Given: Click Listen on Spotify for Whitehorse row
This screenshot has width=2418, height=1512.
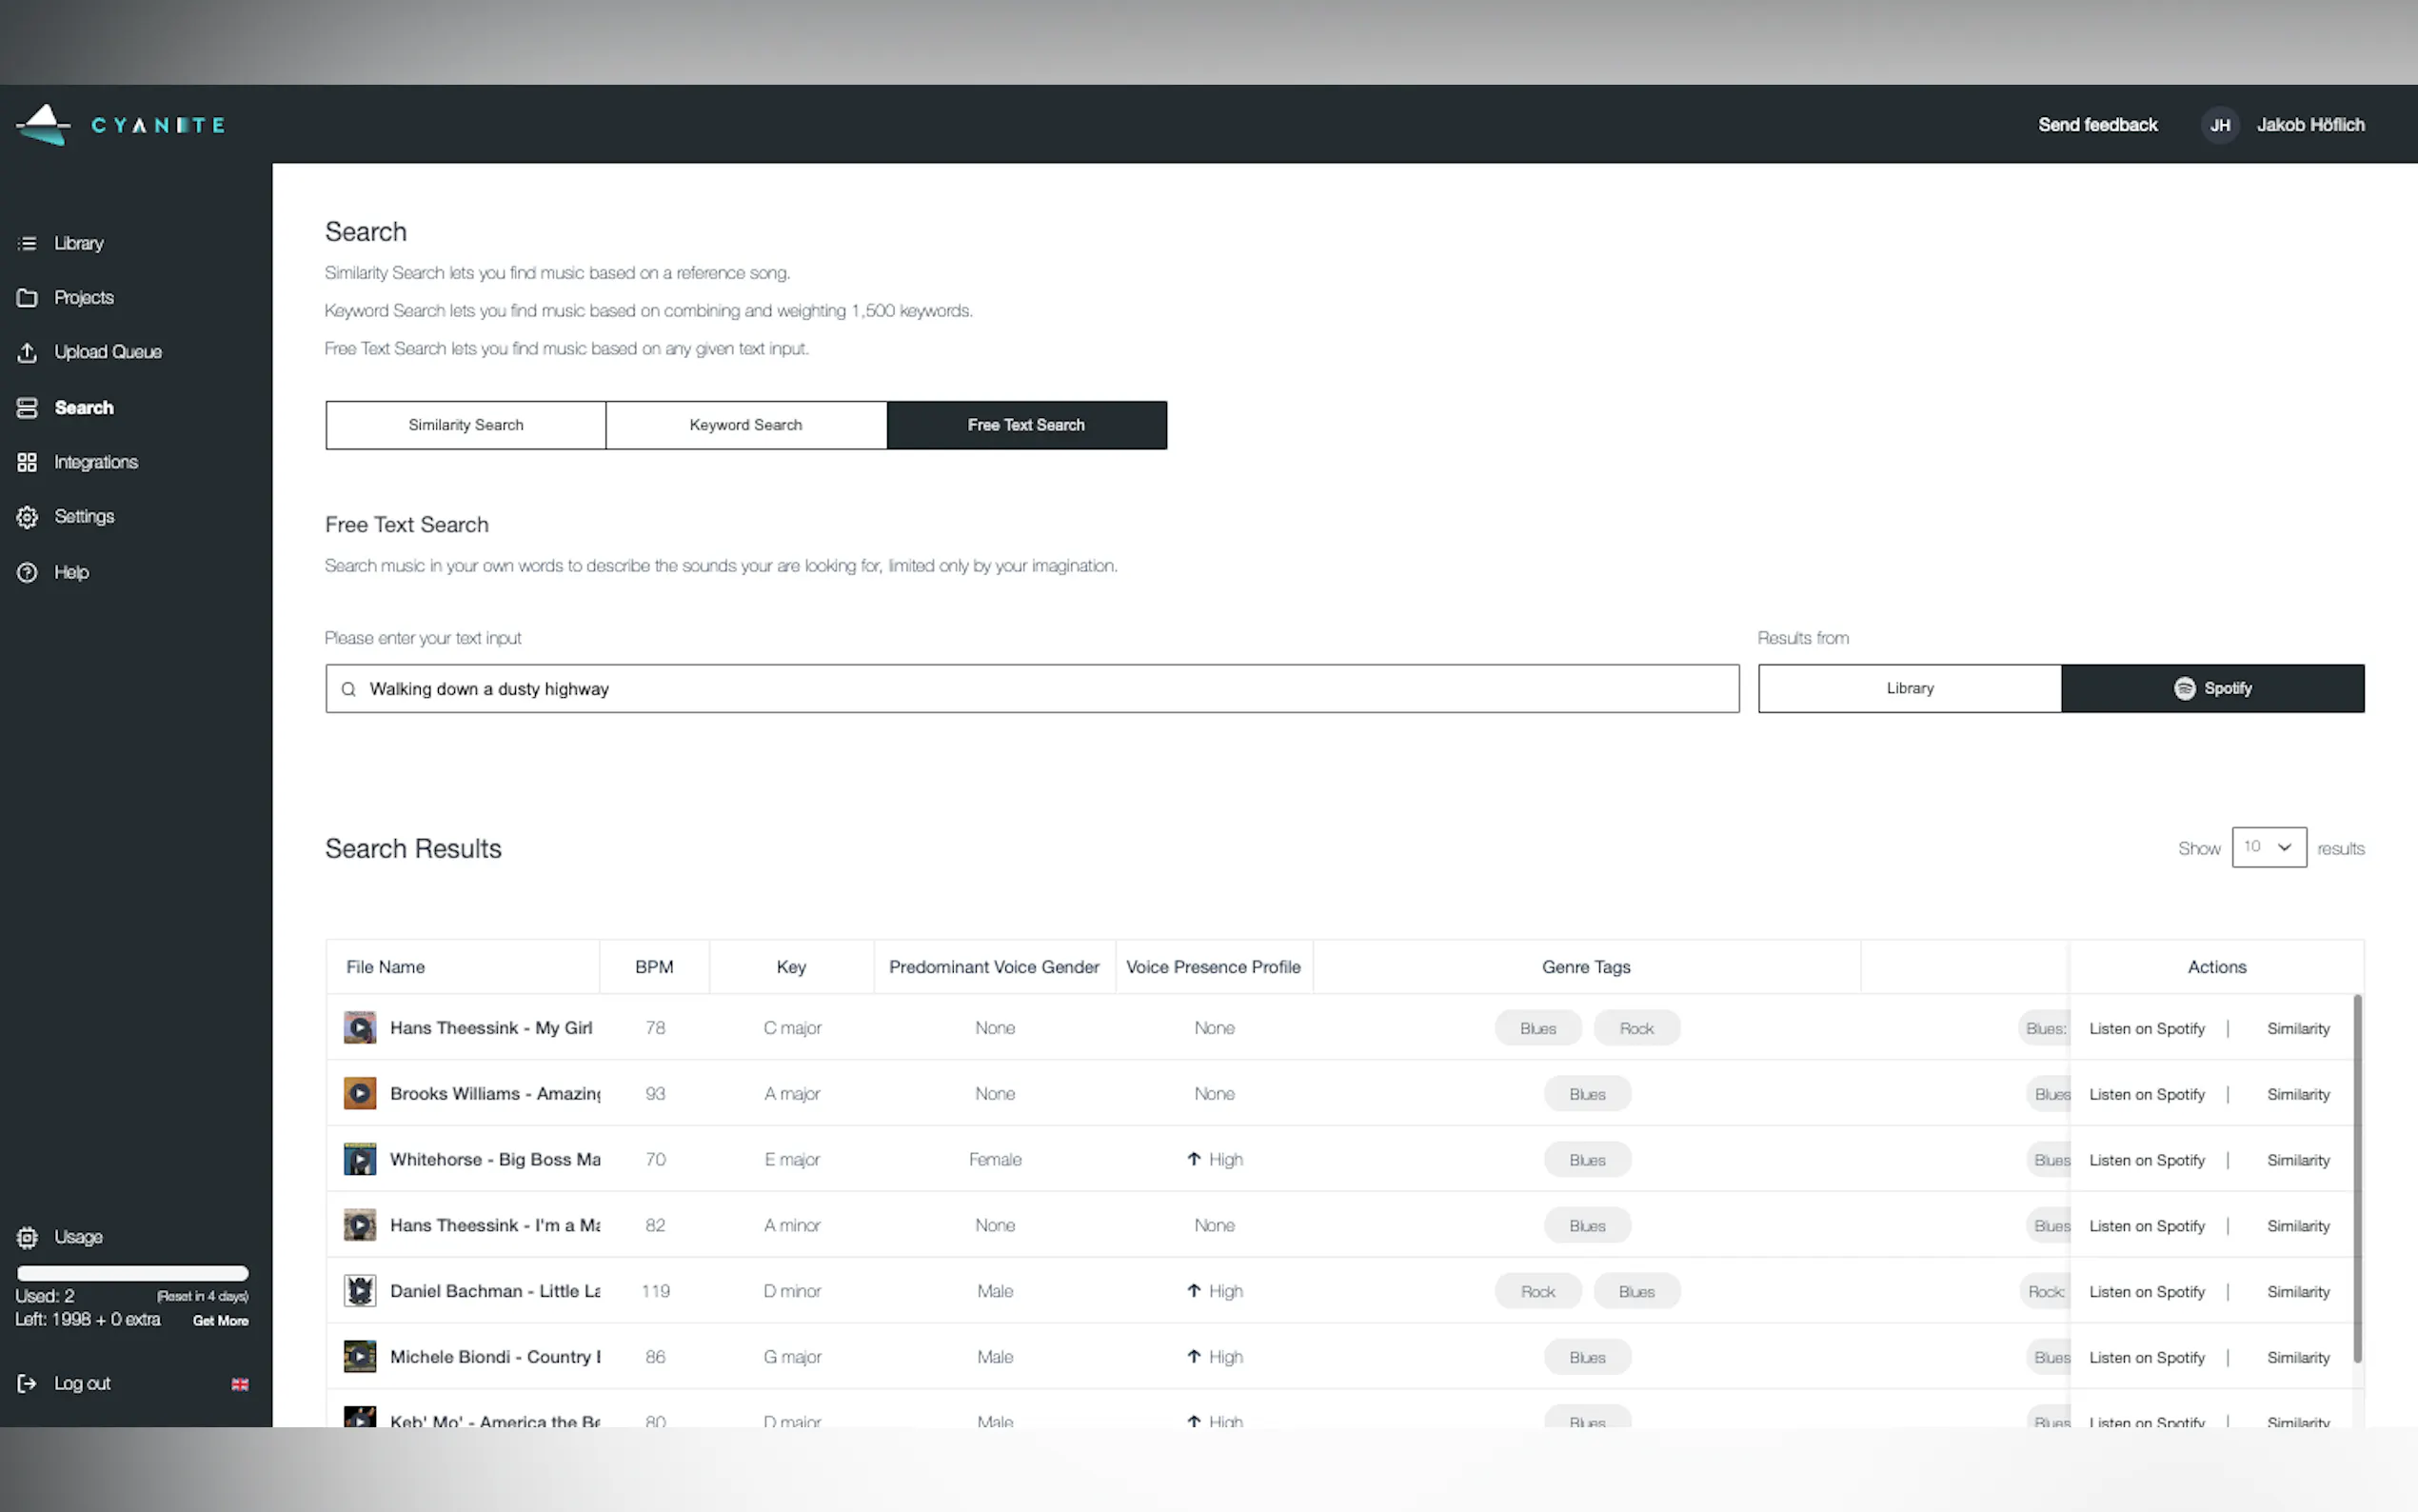Looking at the screenshot, I should click(x=2146, y=1160).
